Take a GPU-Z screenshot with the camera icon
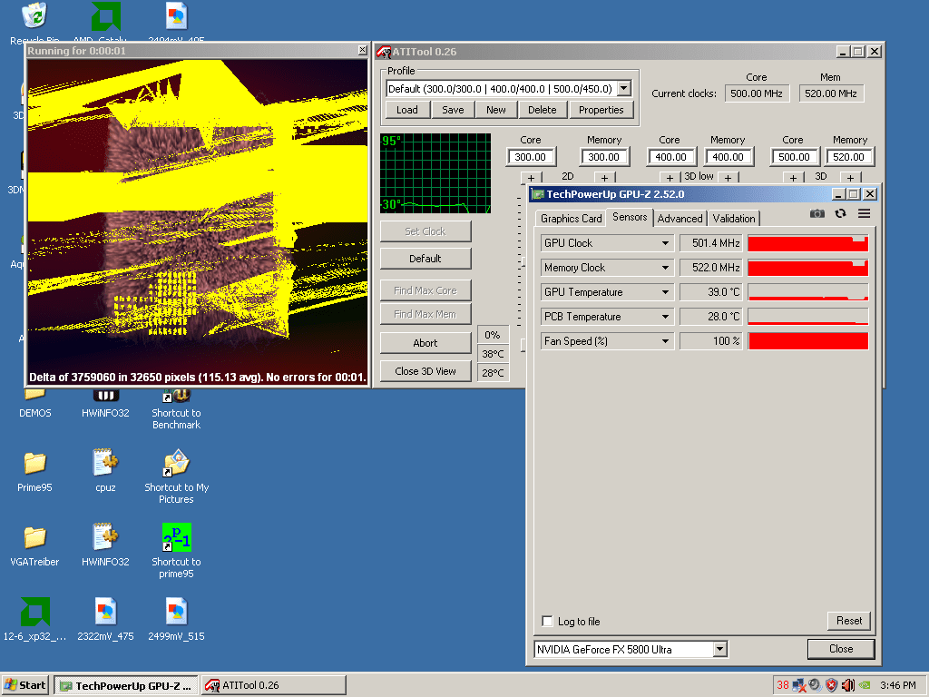 (x=817, y=214)
